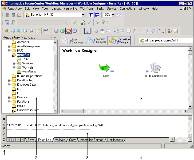
Task: Activate the pointer selection tool
Action: [88, 31]
